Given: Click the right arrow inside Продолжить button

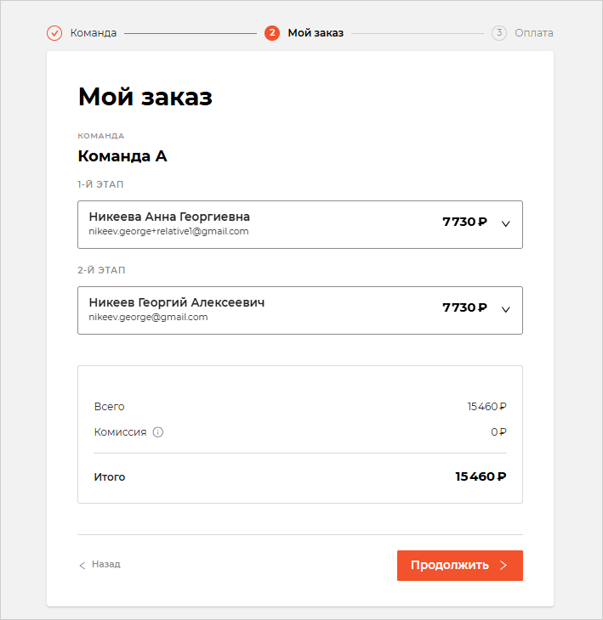Looking at the screenshot, I should pyautogui.click(x=503, y=566).
